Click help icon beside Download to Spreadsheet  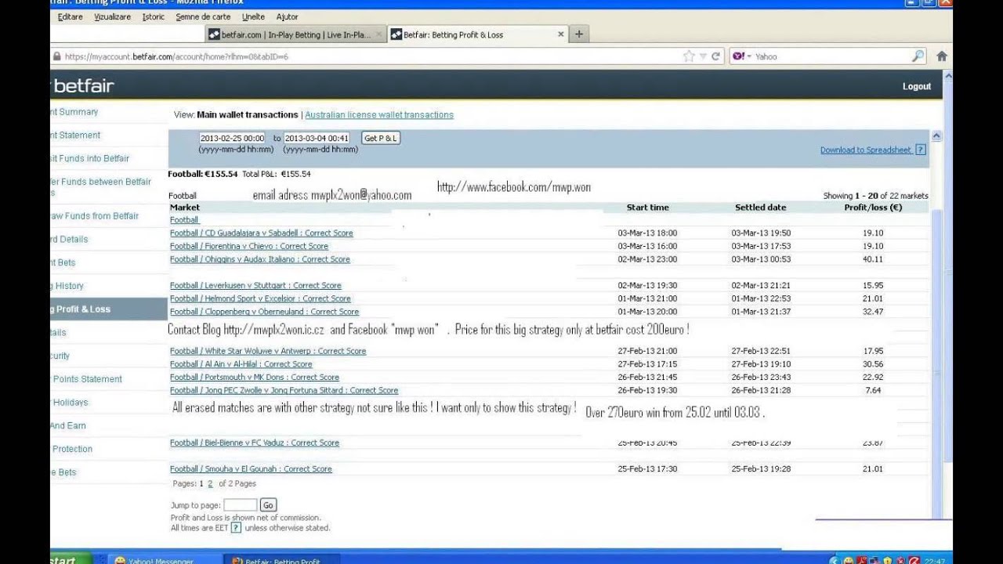pyautogui.click(x=920, y=150)
